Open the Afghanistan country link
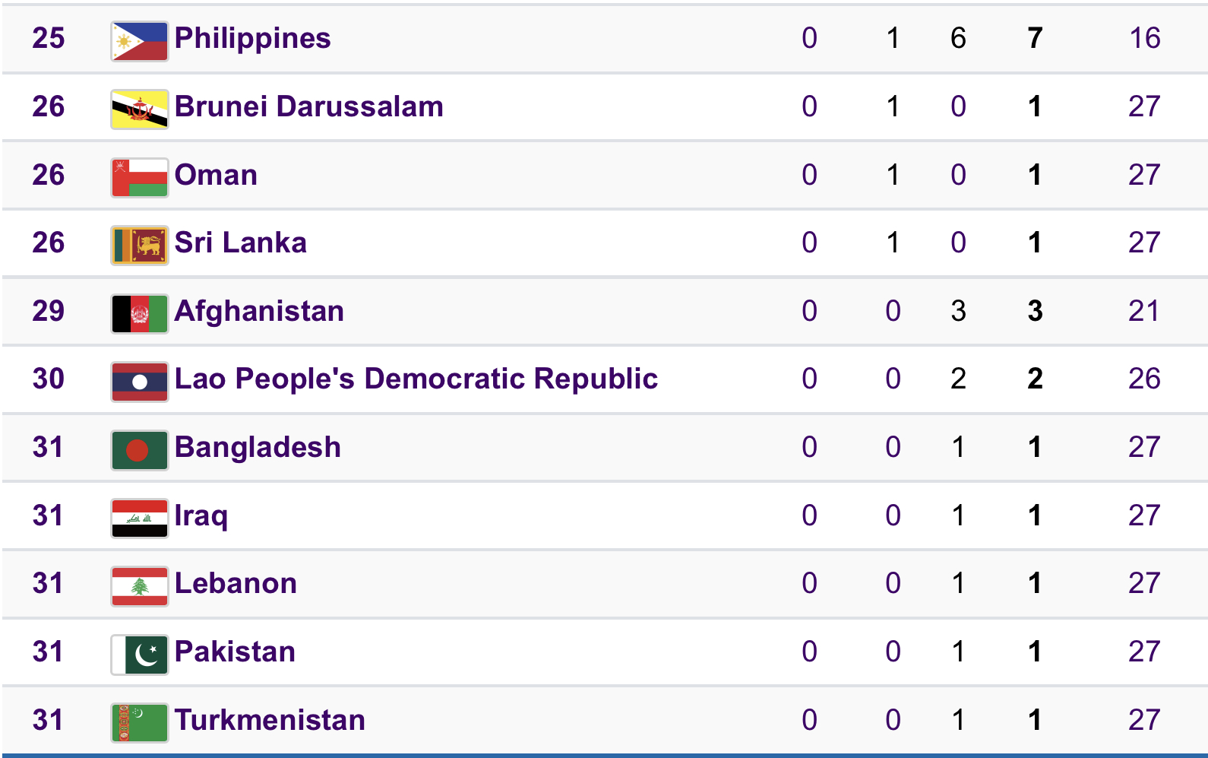Viewport: 1208px width, 758px height. click(x=259, y=311)
